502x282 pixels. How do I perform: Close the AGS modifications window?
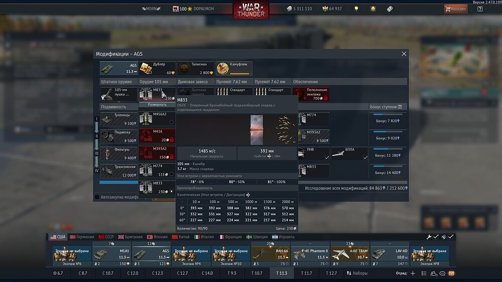[404, 54]
